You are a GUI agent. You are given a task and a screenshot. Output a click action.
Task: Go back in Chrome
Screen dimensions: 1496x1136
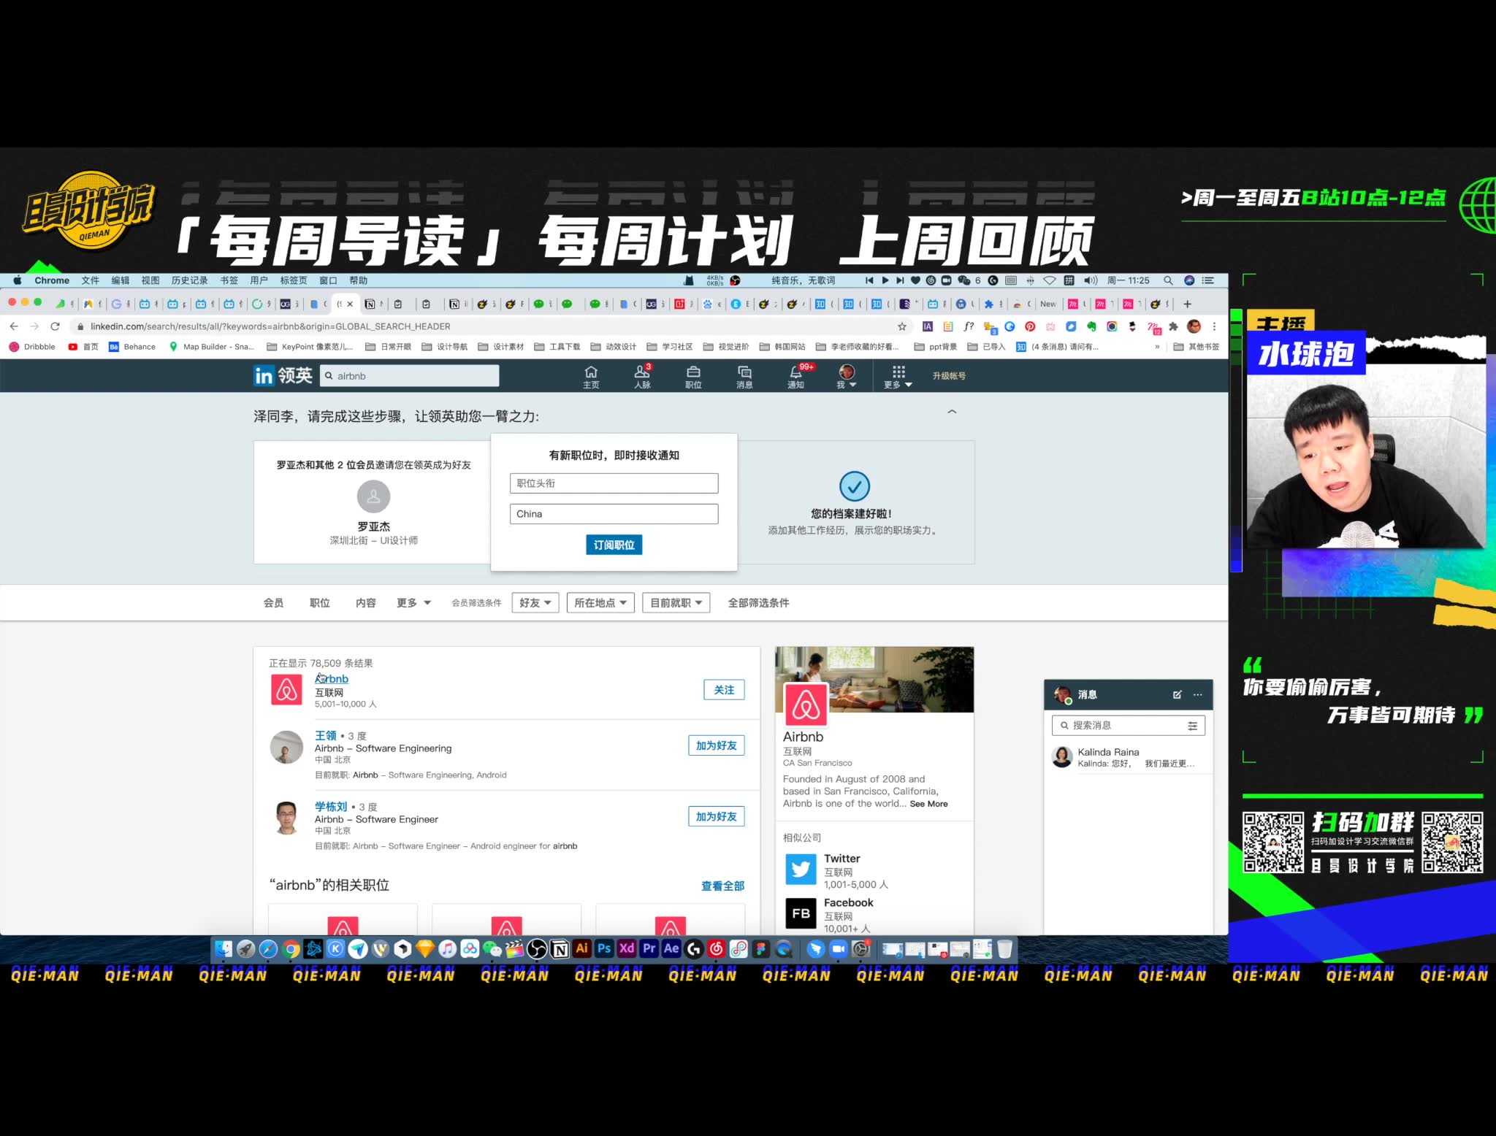(14, 326)
